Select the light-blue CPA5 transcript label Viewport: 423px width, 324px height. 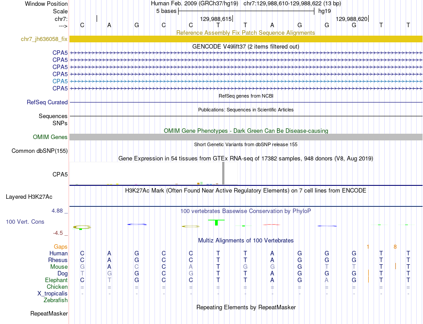[x=60, y=81]
